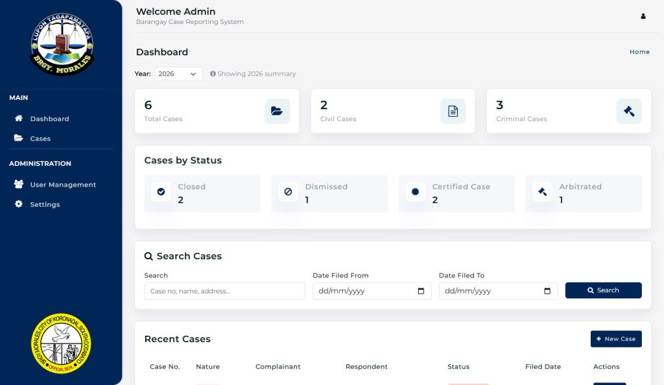
Task: Focus the case search text field
Action: 224,291
